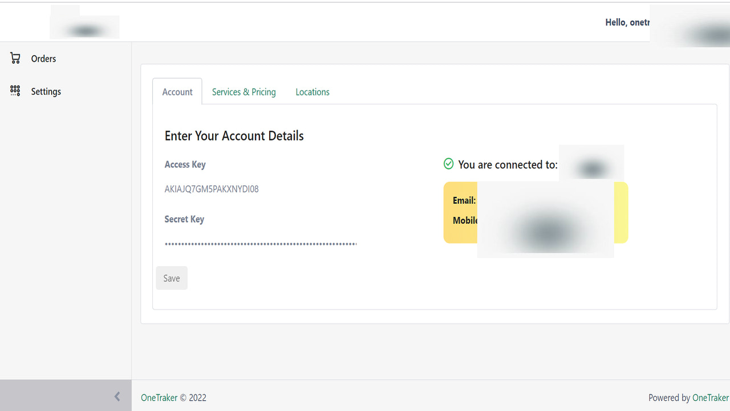This screenshot has height=411, width=730.
Task: Click the Save button
Action: click(x=172, y=278)
